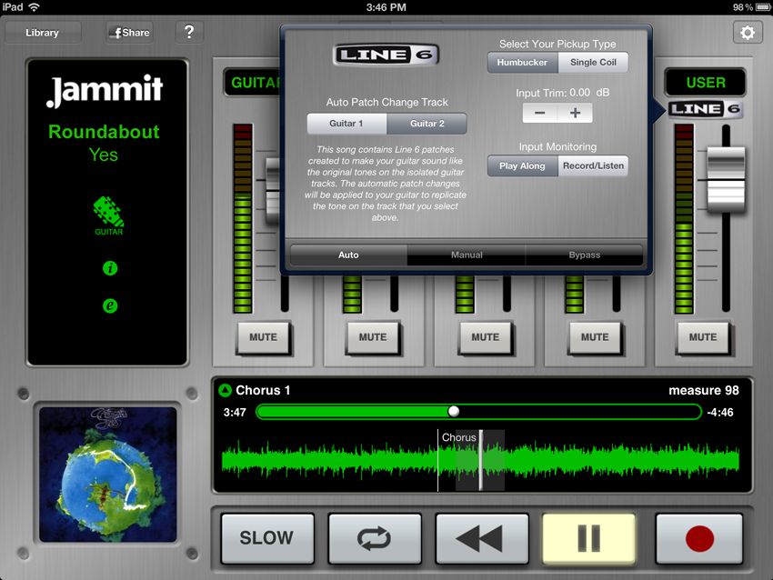Rewind the song
The image size is (773, 580).
coord(482,538)
